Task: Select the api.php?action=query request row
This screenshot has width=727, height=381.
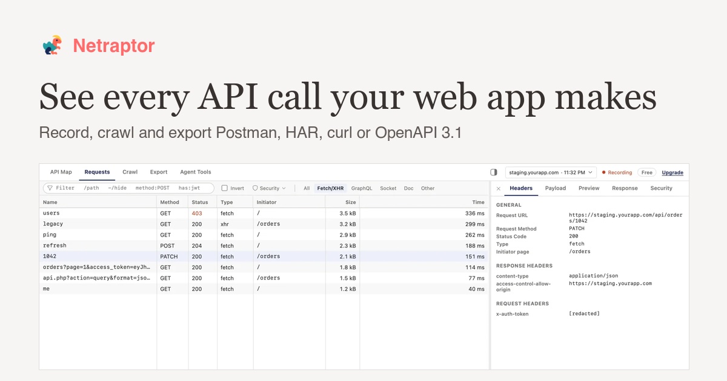Action: [x=264, y=278]
